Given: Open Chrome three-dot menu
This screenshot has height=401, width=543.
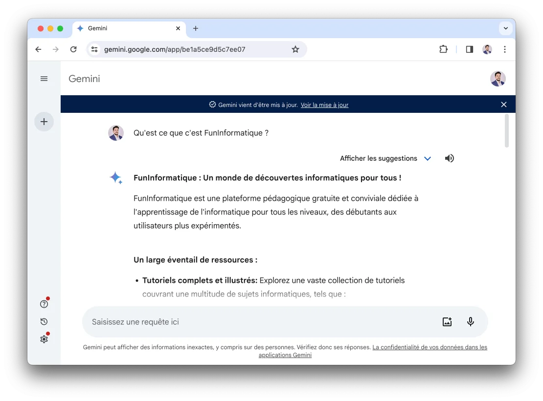Looking at the screenshot, I should point(505,49).
